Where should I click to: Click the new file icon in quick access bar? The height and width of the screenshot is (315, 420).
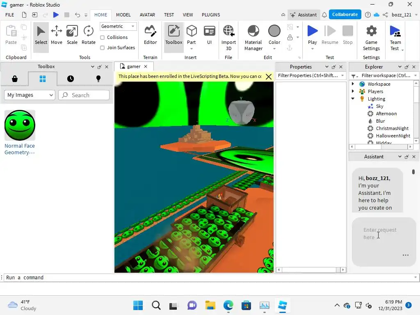(24, 15)
